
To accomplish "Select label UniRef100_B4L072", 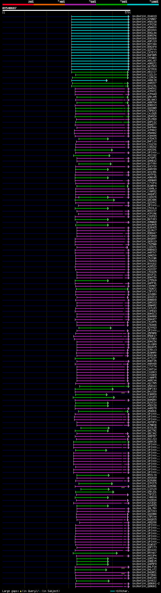I will click(x=144, y=570).
